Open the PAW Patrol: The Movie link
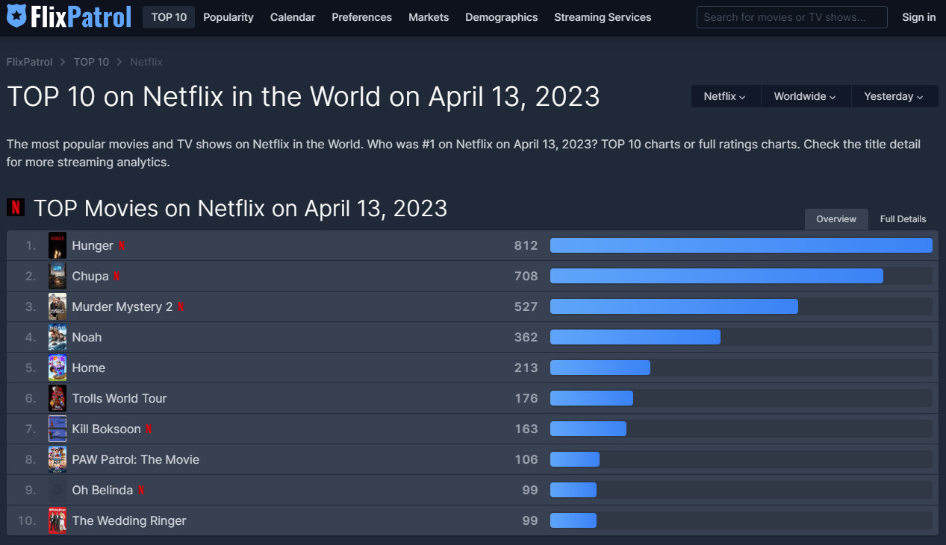Image resolution: width=946 pixels, height=545 pixels. point(136,459)
